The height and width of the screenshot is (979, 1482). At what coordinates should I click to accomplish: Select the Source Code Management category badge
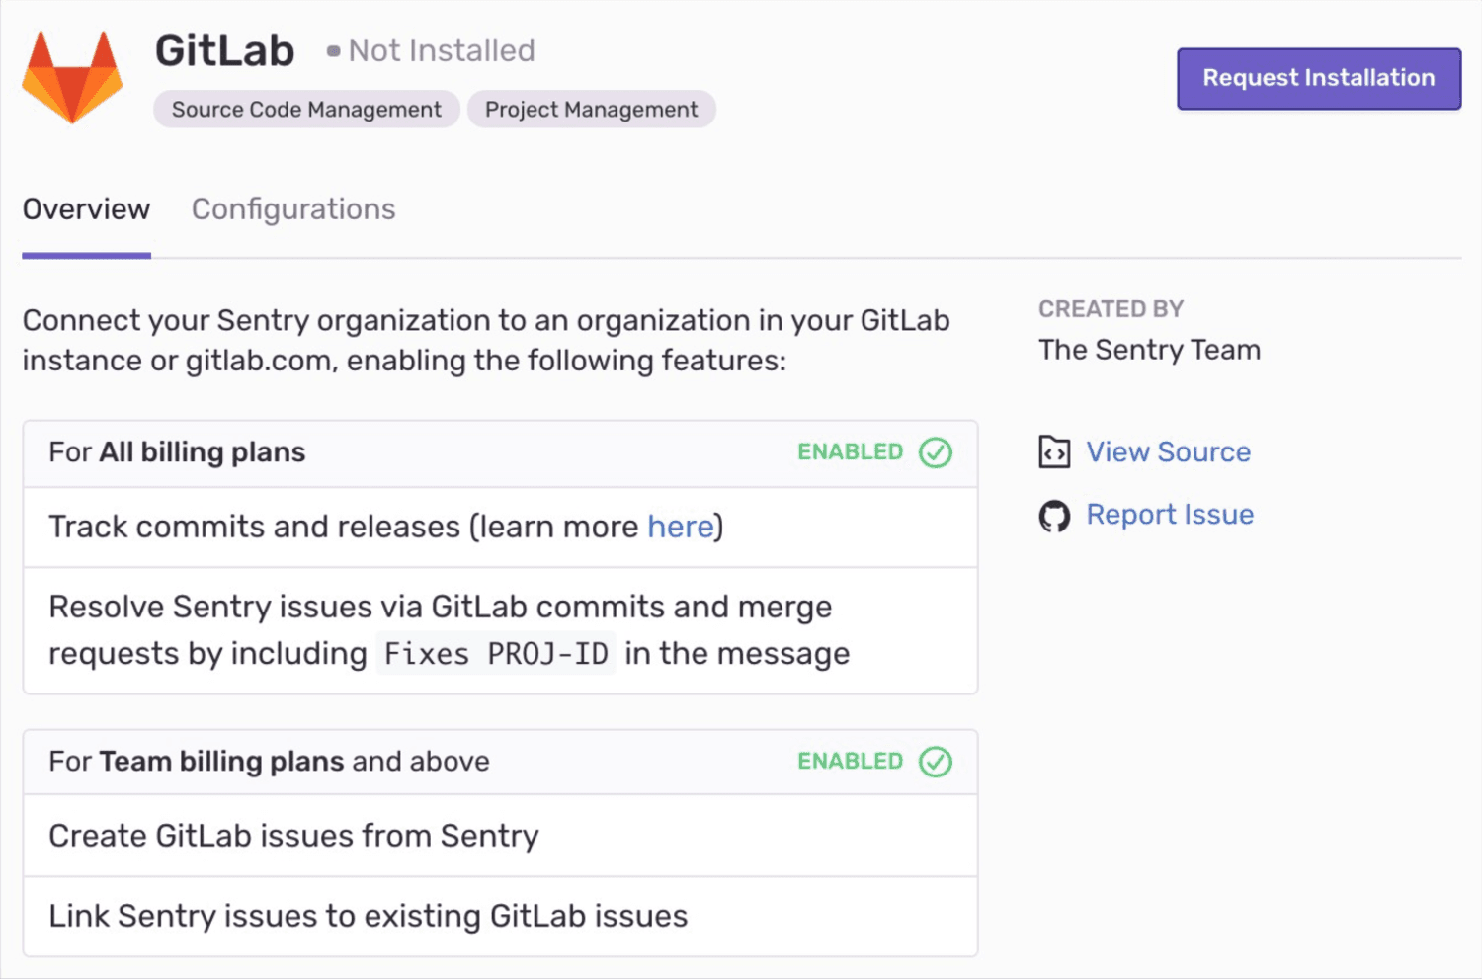pos(305,109)
